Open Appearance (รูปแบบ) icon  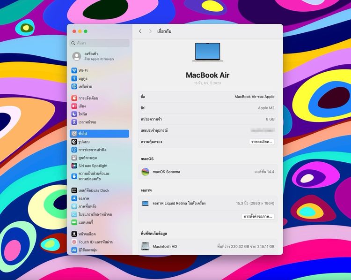(x=74, y=142)
